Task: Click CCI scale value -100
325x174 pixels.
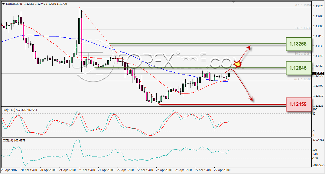Action: 315,158
